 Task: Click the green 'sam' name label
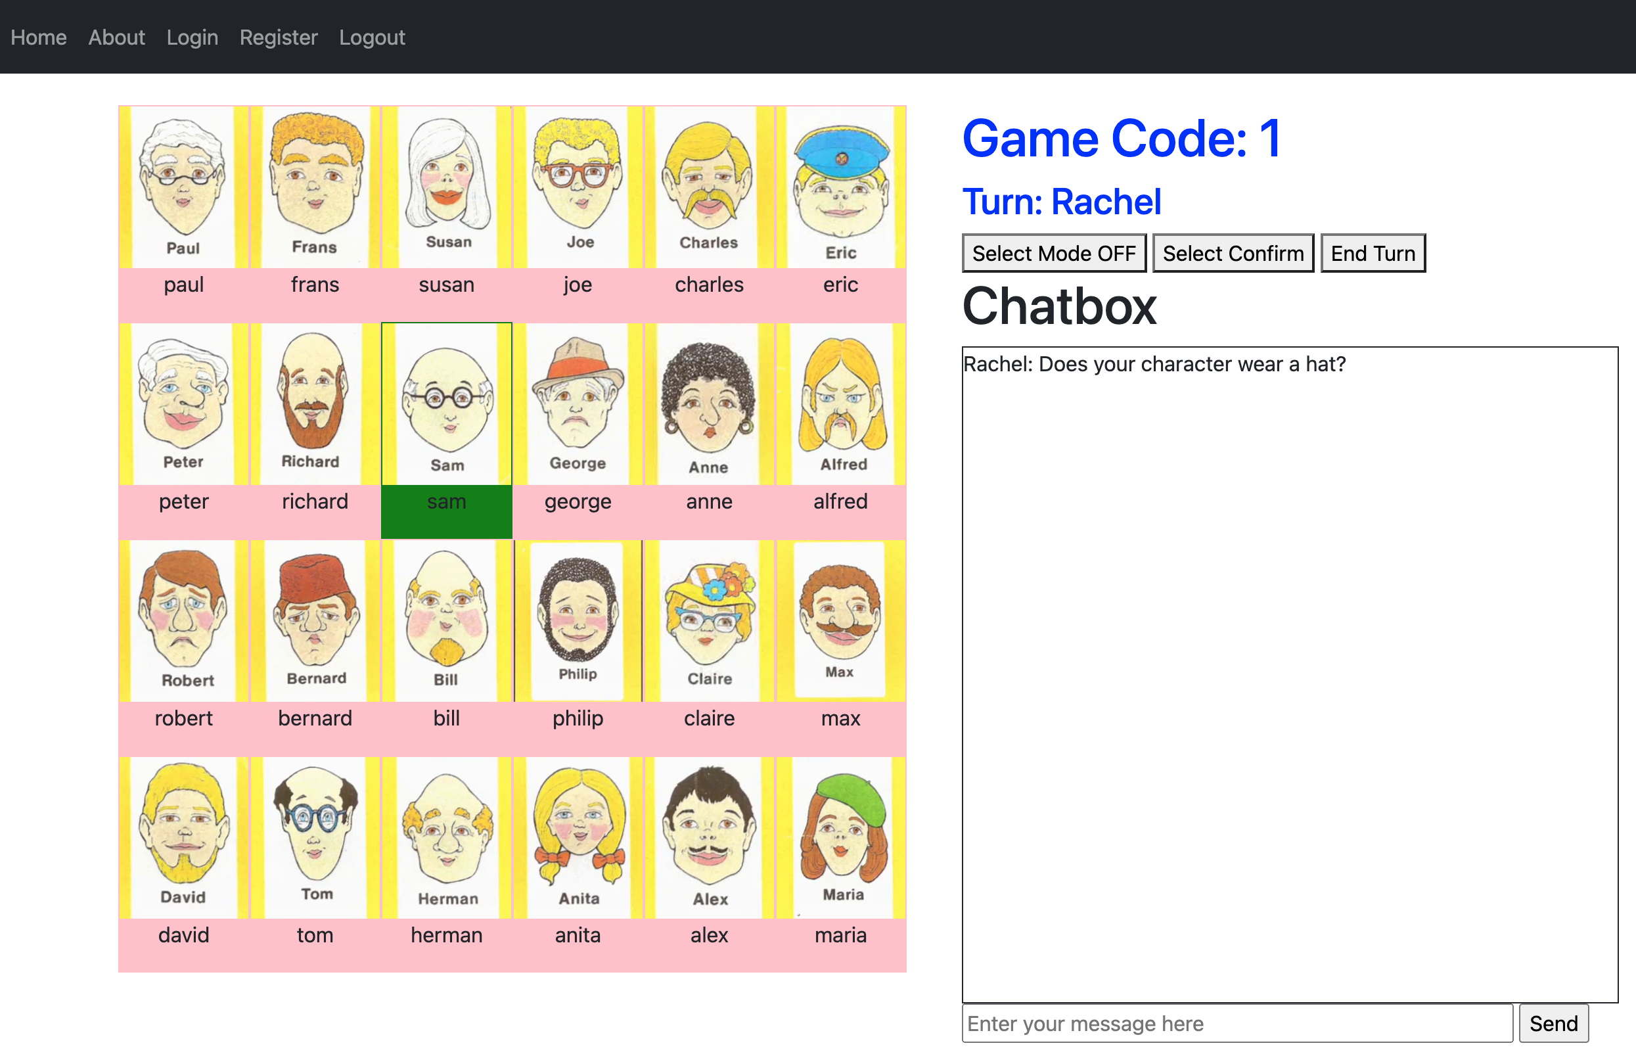[x=446, y=502]
